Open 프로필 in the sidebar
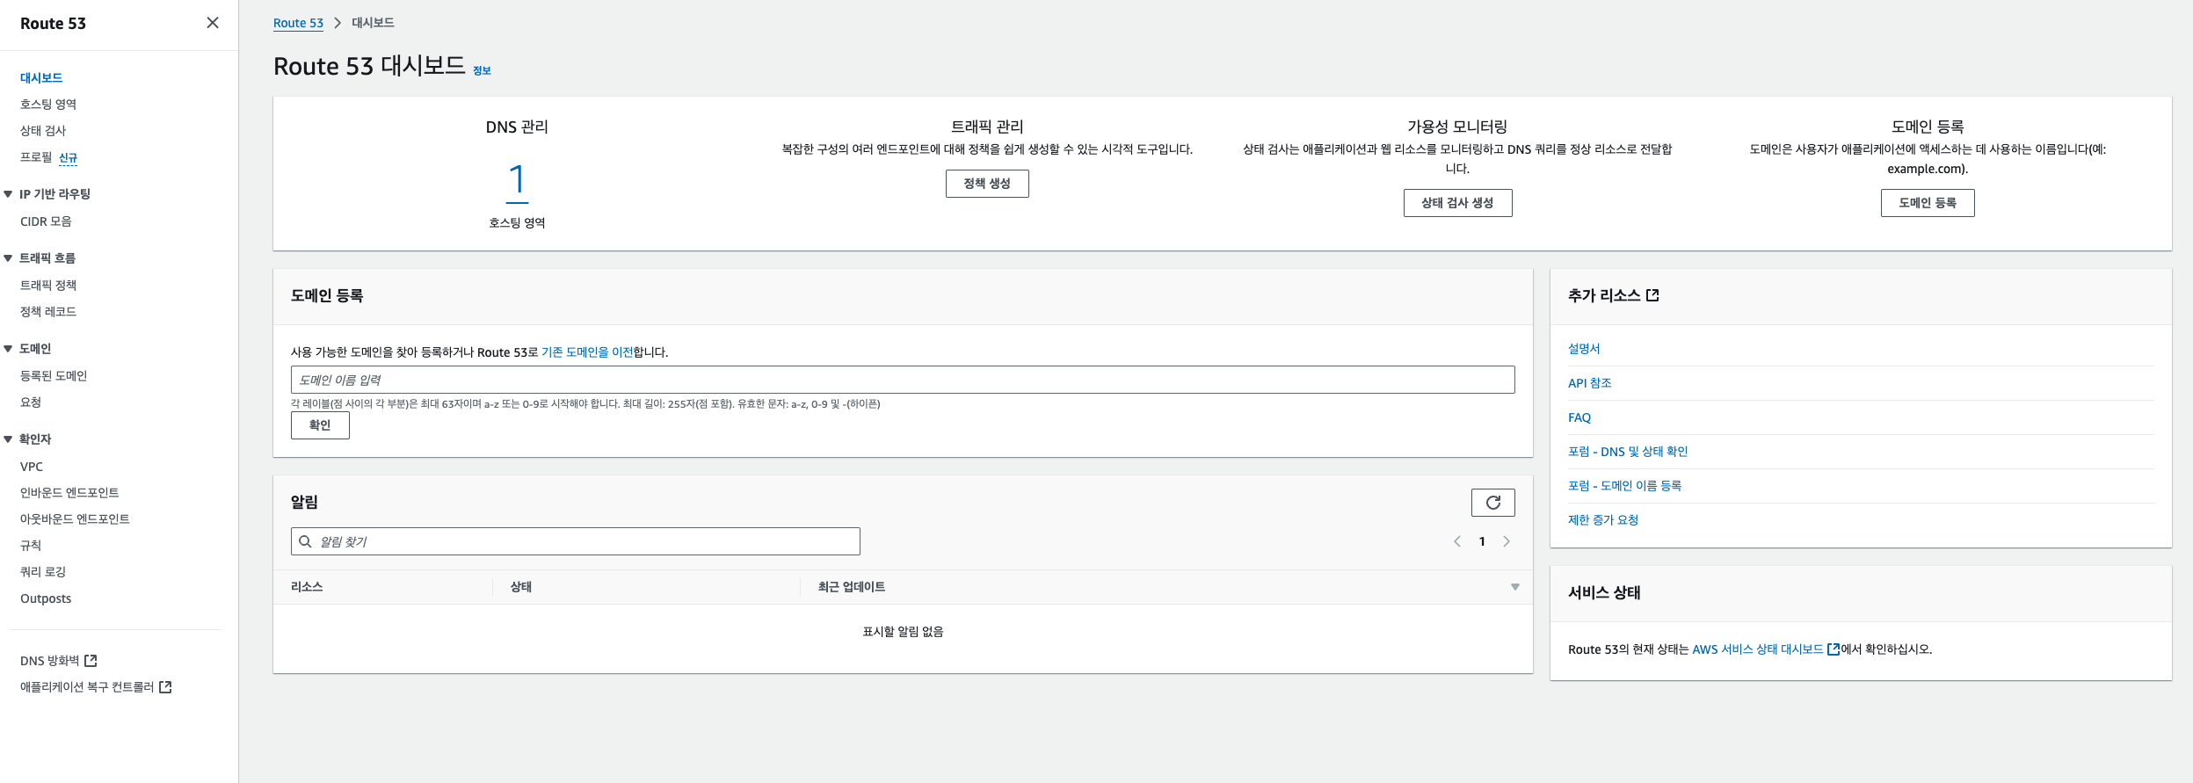This screenshot has height=783, width=2193. pyautogui.click(x=36, y=157)
